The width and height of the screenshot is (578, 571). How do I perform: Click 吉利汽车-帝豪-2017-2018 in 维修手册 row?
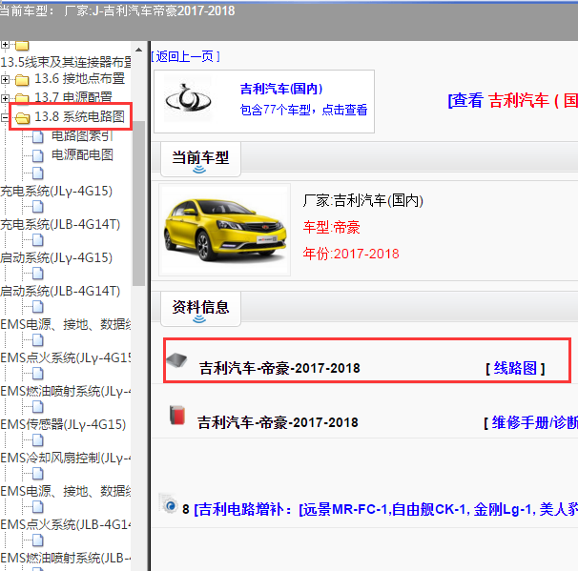click(278, 422)
